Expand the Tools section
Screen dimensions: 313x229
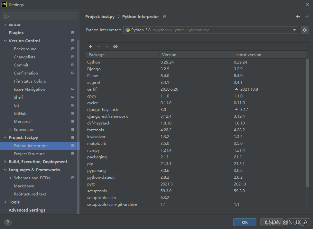click(x=5, y=202)
